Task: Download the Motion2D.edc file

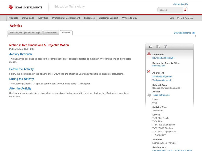Action: click(x=159, y=66)
